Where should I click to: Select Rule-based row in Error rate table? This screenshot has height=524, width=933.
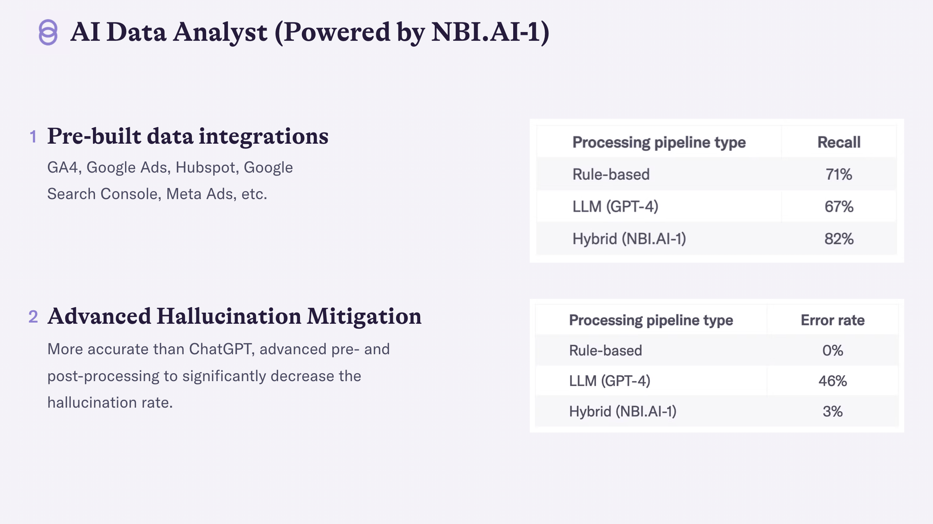[717, 350]
